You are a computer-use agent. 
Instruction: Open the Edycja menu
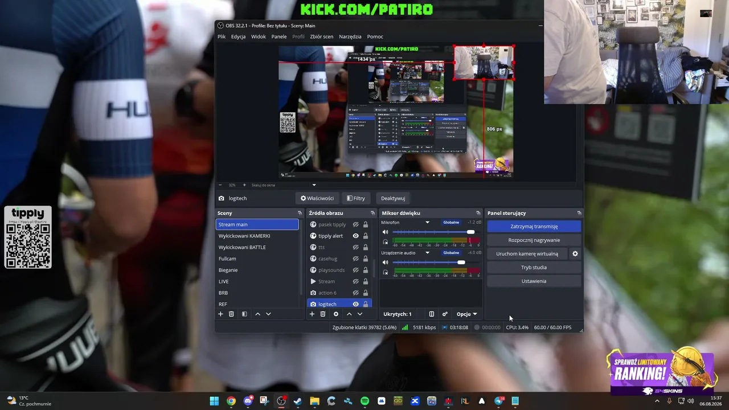pyautogui.click(x=238, y=36)
